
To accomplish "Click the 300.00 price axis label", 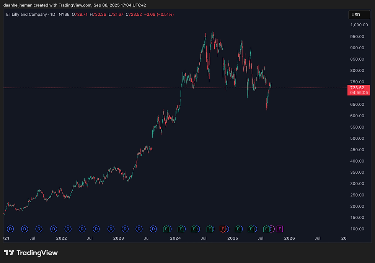I will [357, 184].
